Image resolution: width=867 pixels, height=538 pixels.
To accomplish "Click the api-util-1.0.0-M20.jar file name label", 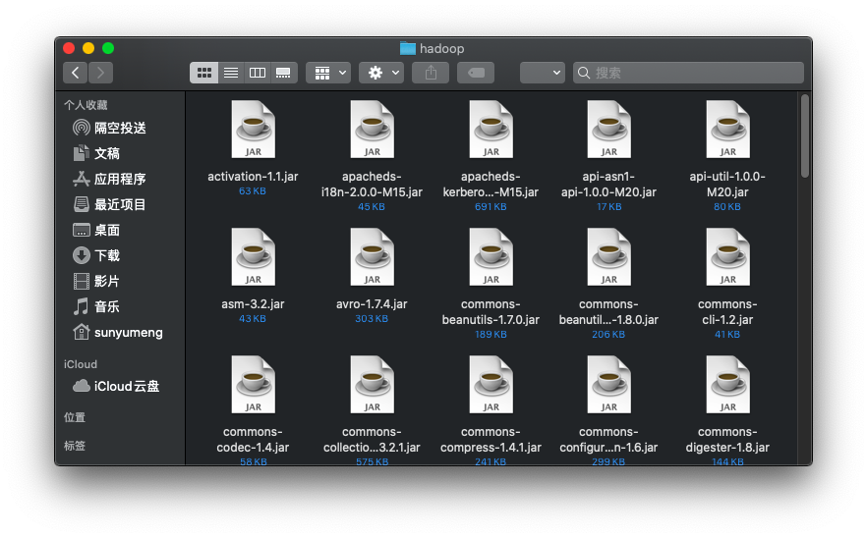I will [727, 184].
